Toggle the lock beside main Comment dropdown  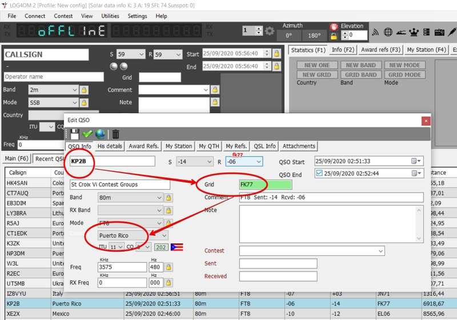215,90
